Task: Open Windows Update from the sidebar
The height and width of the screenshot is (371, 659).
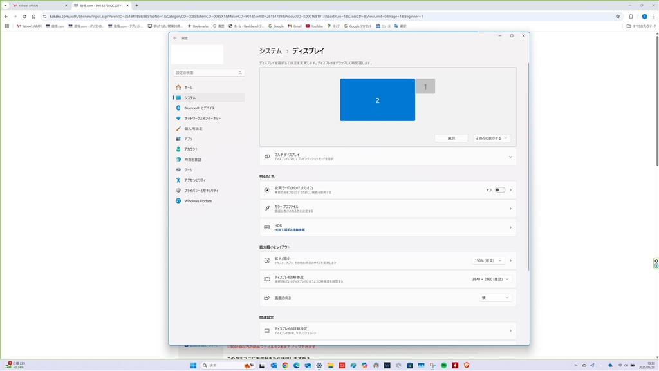Action: click(198, 201)
